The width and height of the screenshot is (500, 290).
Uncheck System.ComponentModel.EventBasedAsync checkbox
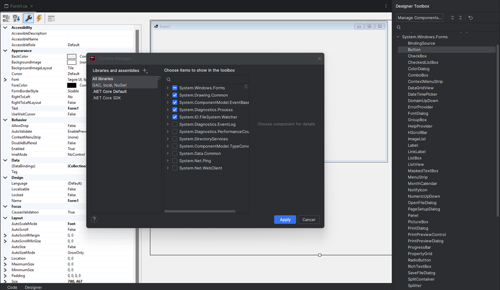click(175, 102)
